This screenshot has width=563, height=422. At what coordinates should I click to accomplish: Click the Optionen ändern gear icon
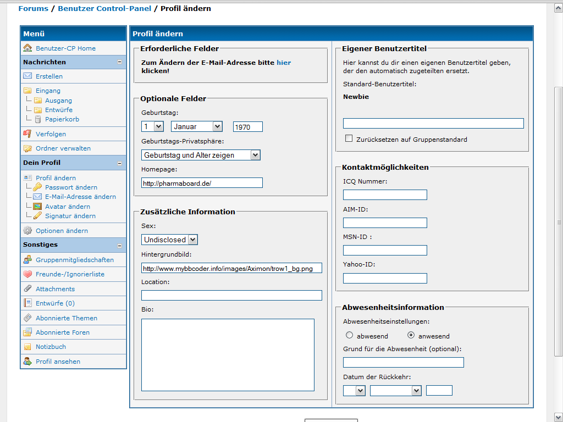pyautogui.click(x=27, y=230)
